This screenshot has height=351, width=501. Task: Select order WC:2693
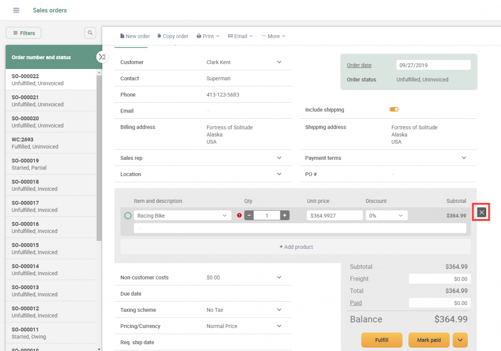51,143
